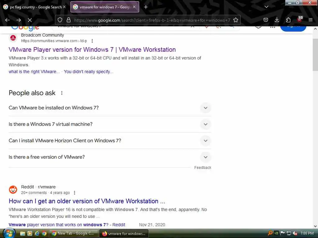Launch Internet Explorer from quick launch
318x238 pixels.
37,234
